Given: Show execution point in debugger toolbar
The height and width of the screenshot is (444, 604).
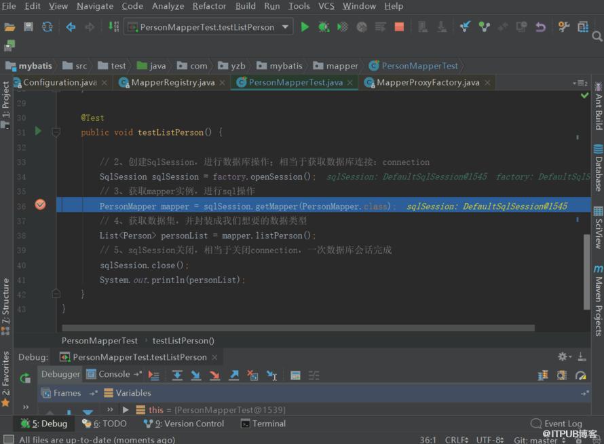Looking at the screenshot, I should 153,375.
